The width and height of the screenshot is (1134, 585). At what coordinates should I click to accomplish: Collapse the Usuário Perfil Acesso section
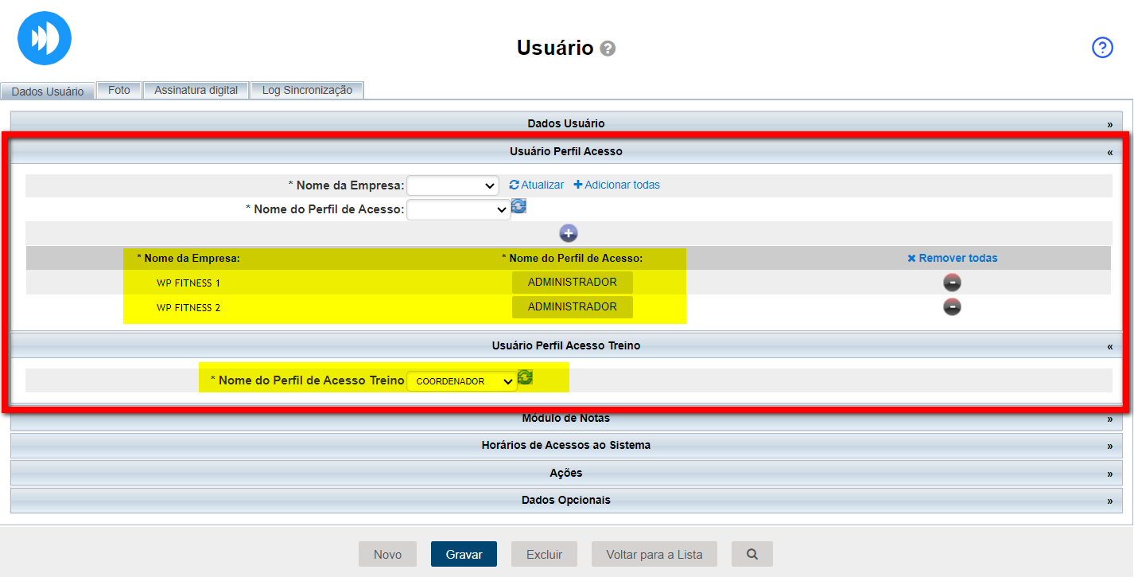click(1109, 151)
